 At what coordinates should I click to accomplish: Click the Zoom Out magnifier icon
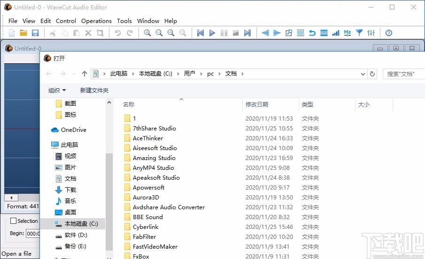coord(159,33)
